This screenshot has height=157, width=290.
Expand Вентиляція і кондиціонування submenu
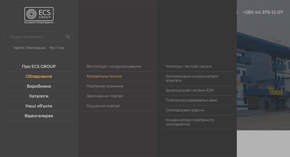pyautogui.click(x=114, y=66)
